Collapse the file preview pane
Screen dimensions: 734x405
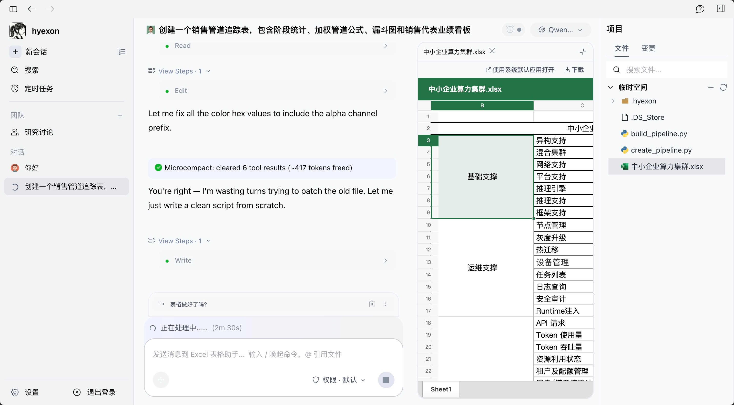tap(583, 51)
